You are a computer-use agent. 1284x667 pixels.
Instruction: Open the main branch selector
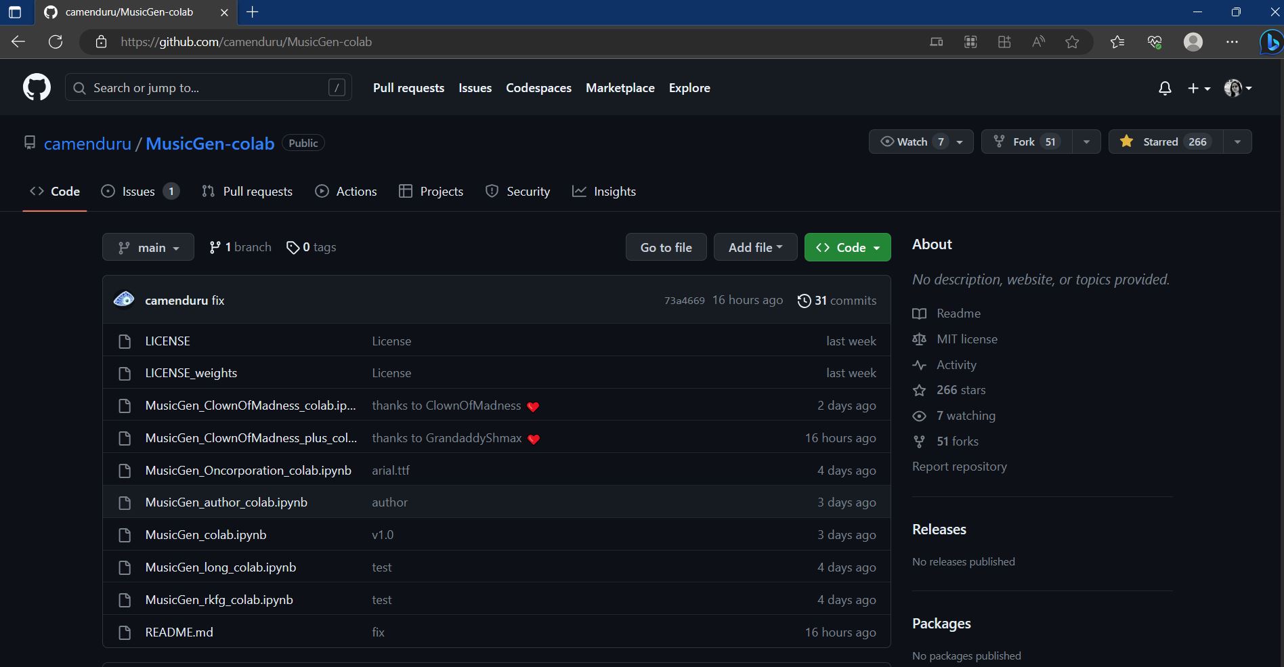[148, 247]
